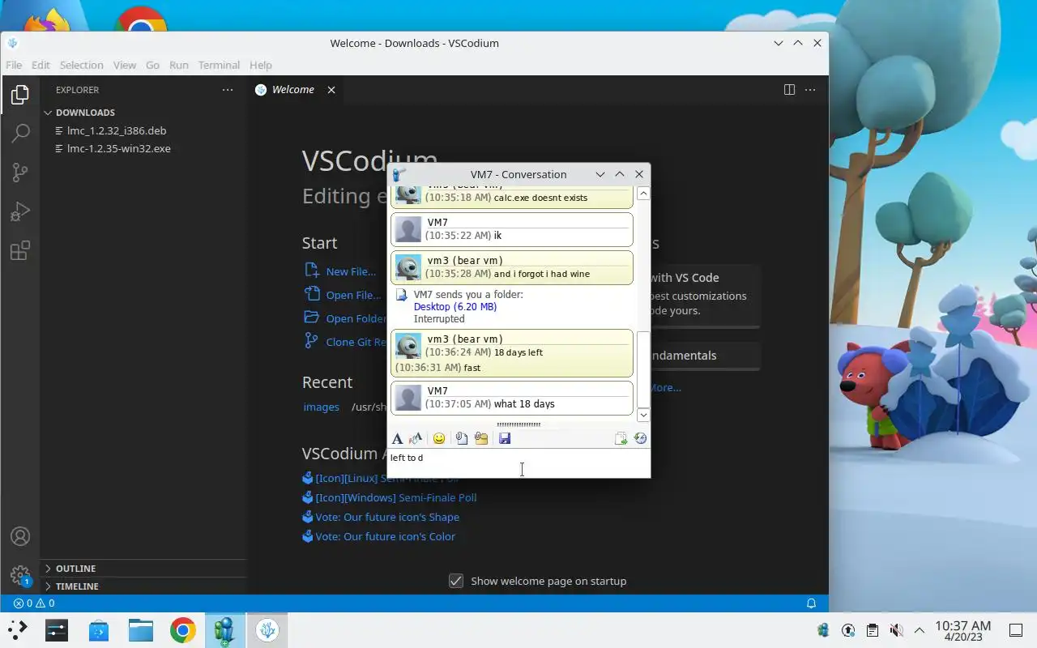The height and width of the screenshot is (648, 1037).
Task: Open the File menu
Action: point(14,65)
